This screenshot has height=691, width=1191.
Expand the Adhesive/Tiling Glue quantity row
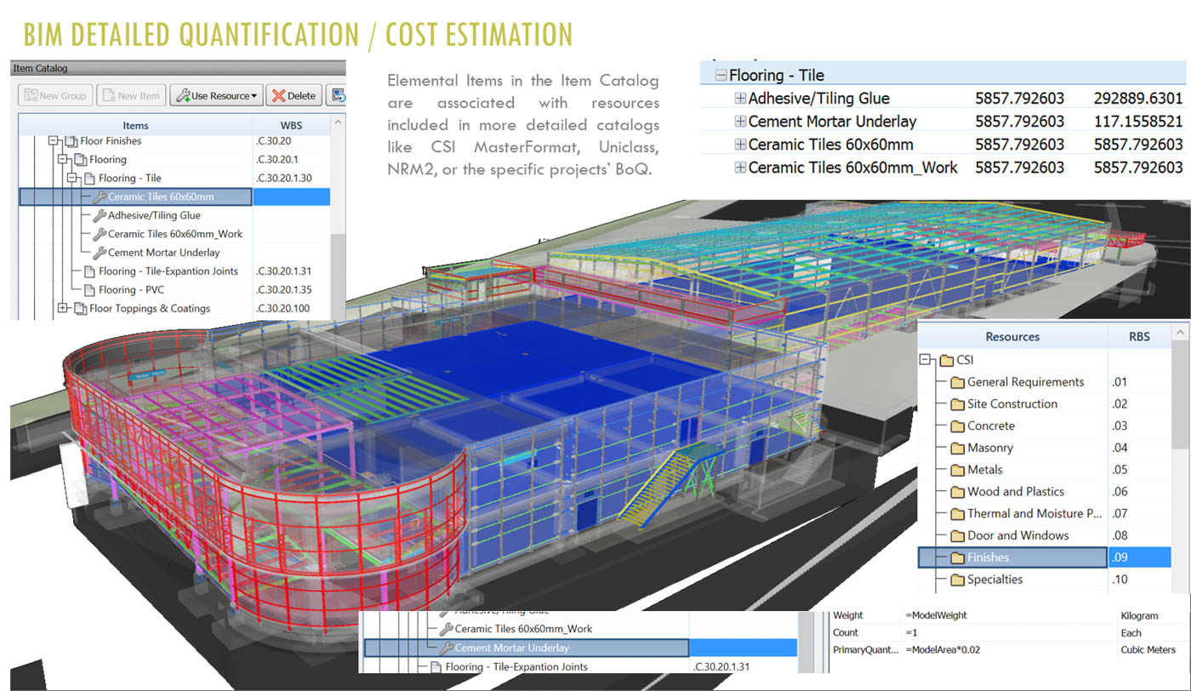pyautogui.click(x=738, y=98)
